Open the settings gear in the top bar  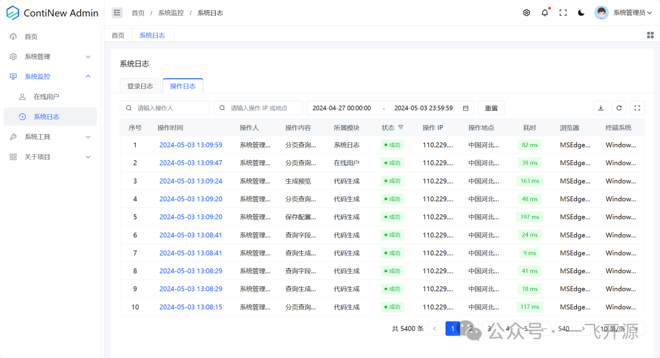click(x=526, y=12)
